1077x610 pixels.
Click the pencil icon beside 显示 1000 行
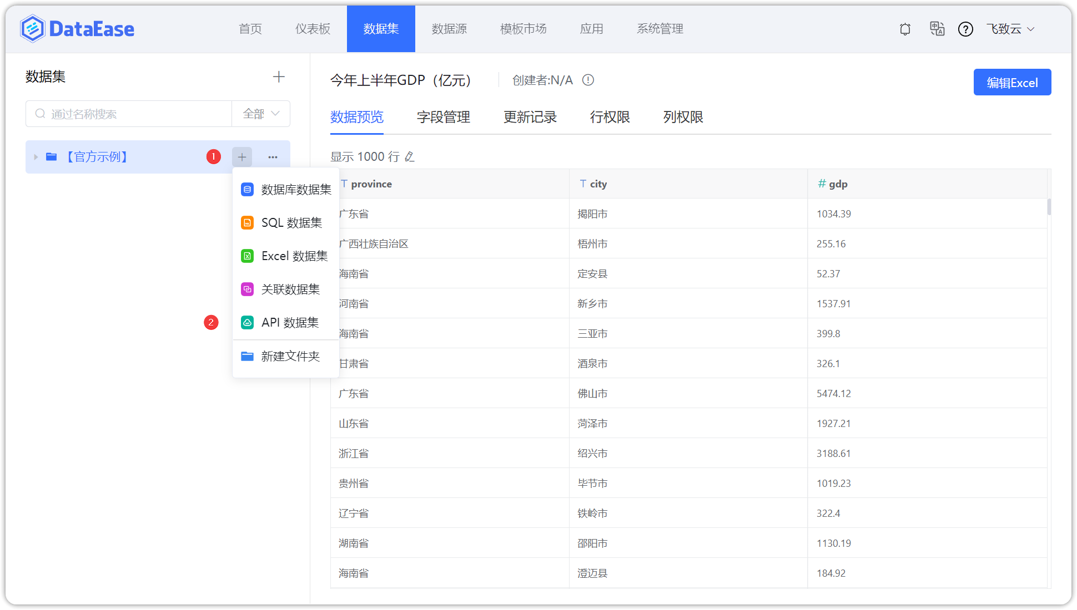coord(410,157)
